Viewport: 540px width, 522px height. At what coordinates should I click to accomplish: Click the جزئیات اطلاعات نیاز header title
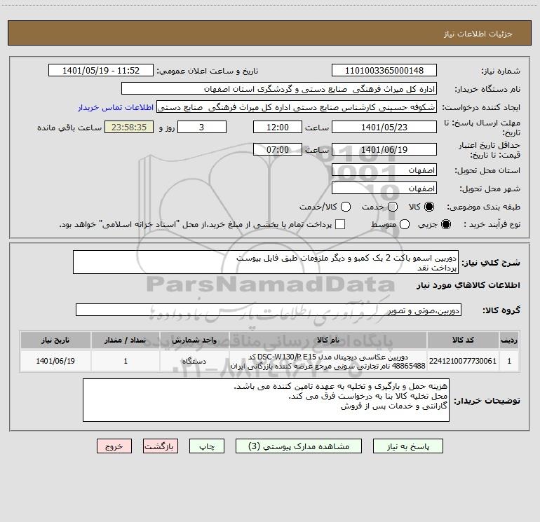(478, 34)
